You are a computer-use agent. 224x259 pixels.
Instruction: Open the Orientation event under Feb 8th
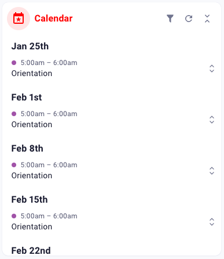(x=32, y=175)
